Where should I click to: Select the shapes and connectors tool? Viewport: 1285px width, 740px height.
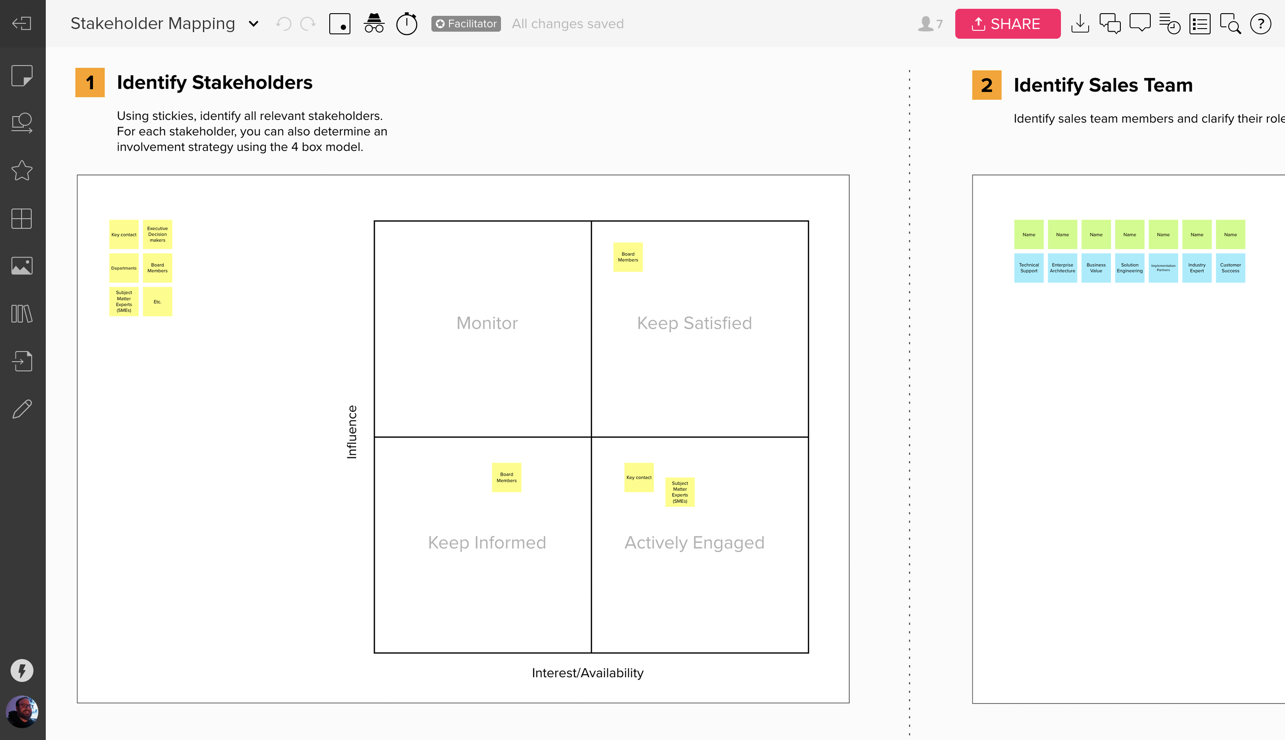tap(22, 122)
